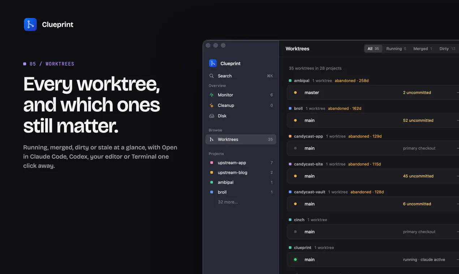Viewport: 459px width, 274px height.
Task: Click the 'abandoned · 129d' label
Action: click(x=365, y=136)
